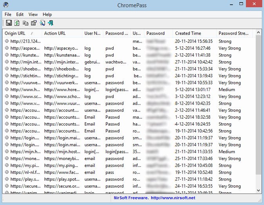Click created time 4-12-2014 16:24:55
The height and width of the screenshot is (205, 264).
tap(193, 124)
